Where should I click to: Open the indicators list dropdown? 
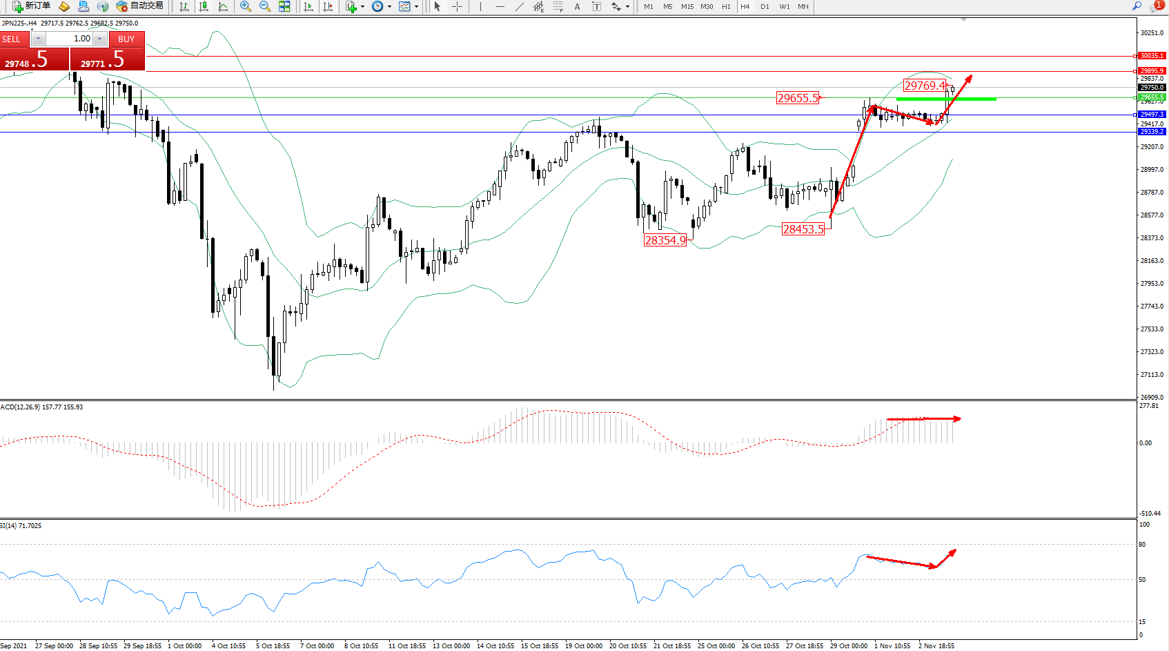(x=362, y=6)
